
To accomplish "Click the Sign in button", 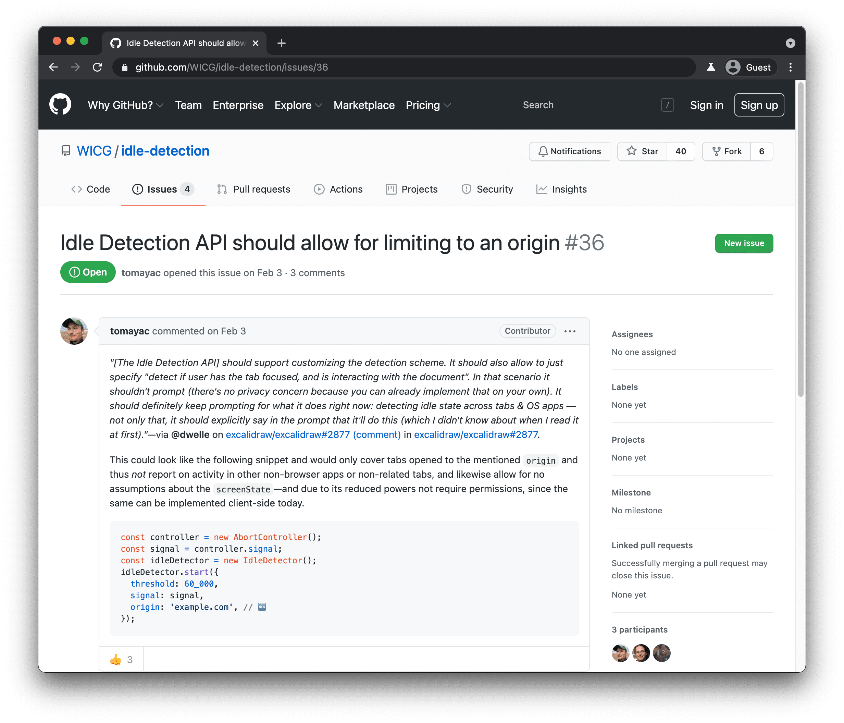I will tap(704, 105).
